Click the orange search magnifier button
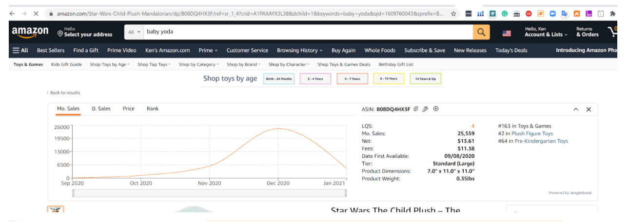628x222 pixels. coord(481,32)
